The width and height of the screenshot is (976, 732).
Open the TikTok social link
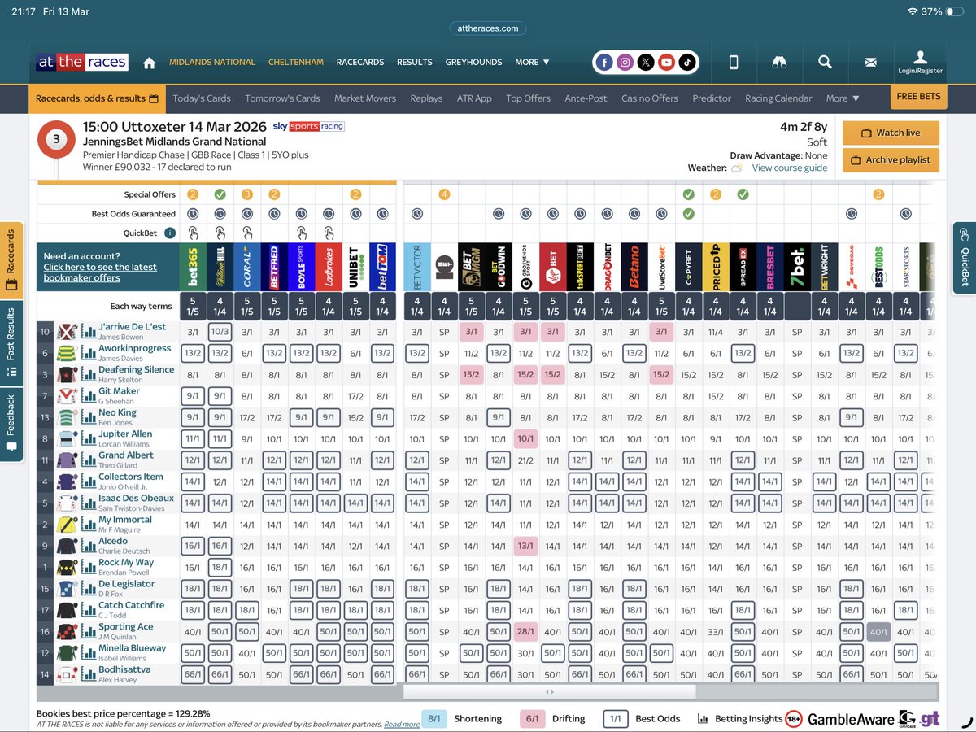[687, 63]
